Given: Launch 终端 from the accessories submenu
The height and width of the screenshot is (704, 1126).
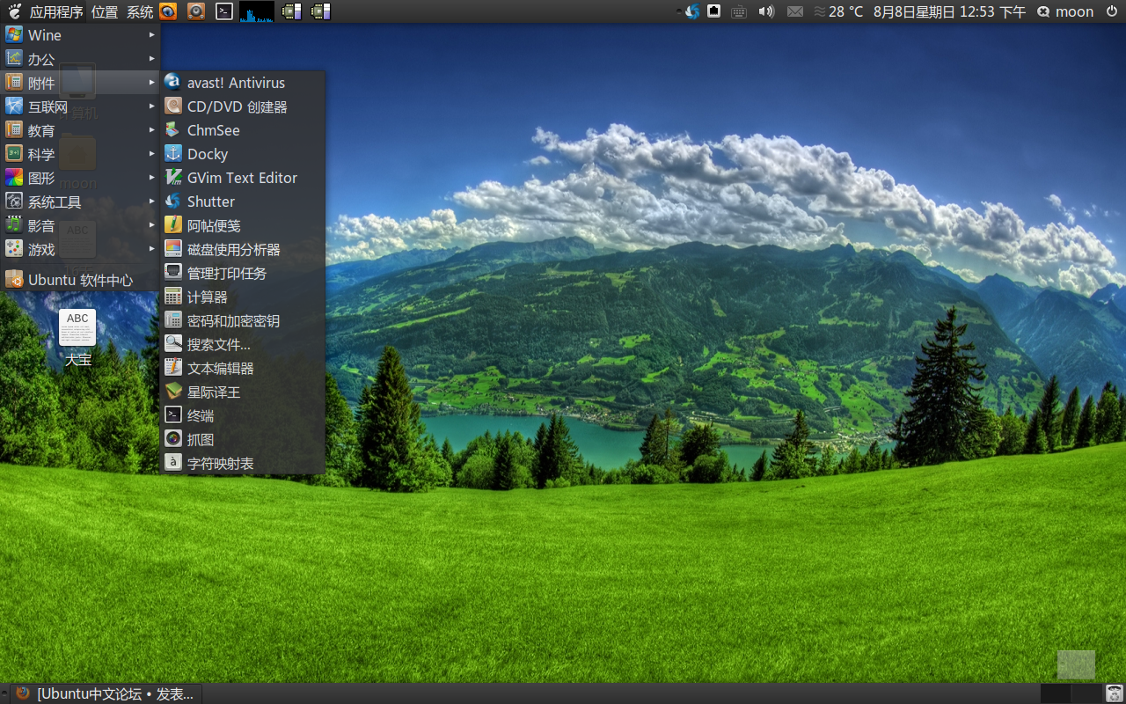Looking at the screenshot, I should pos(243,415).
